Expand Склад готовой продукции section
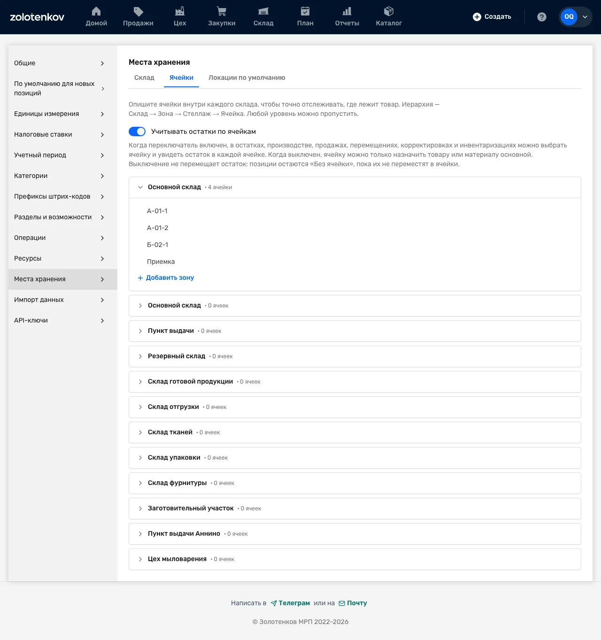This screenshot has width=601, height=640. [x=355, y=382]
